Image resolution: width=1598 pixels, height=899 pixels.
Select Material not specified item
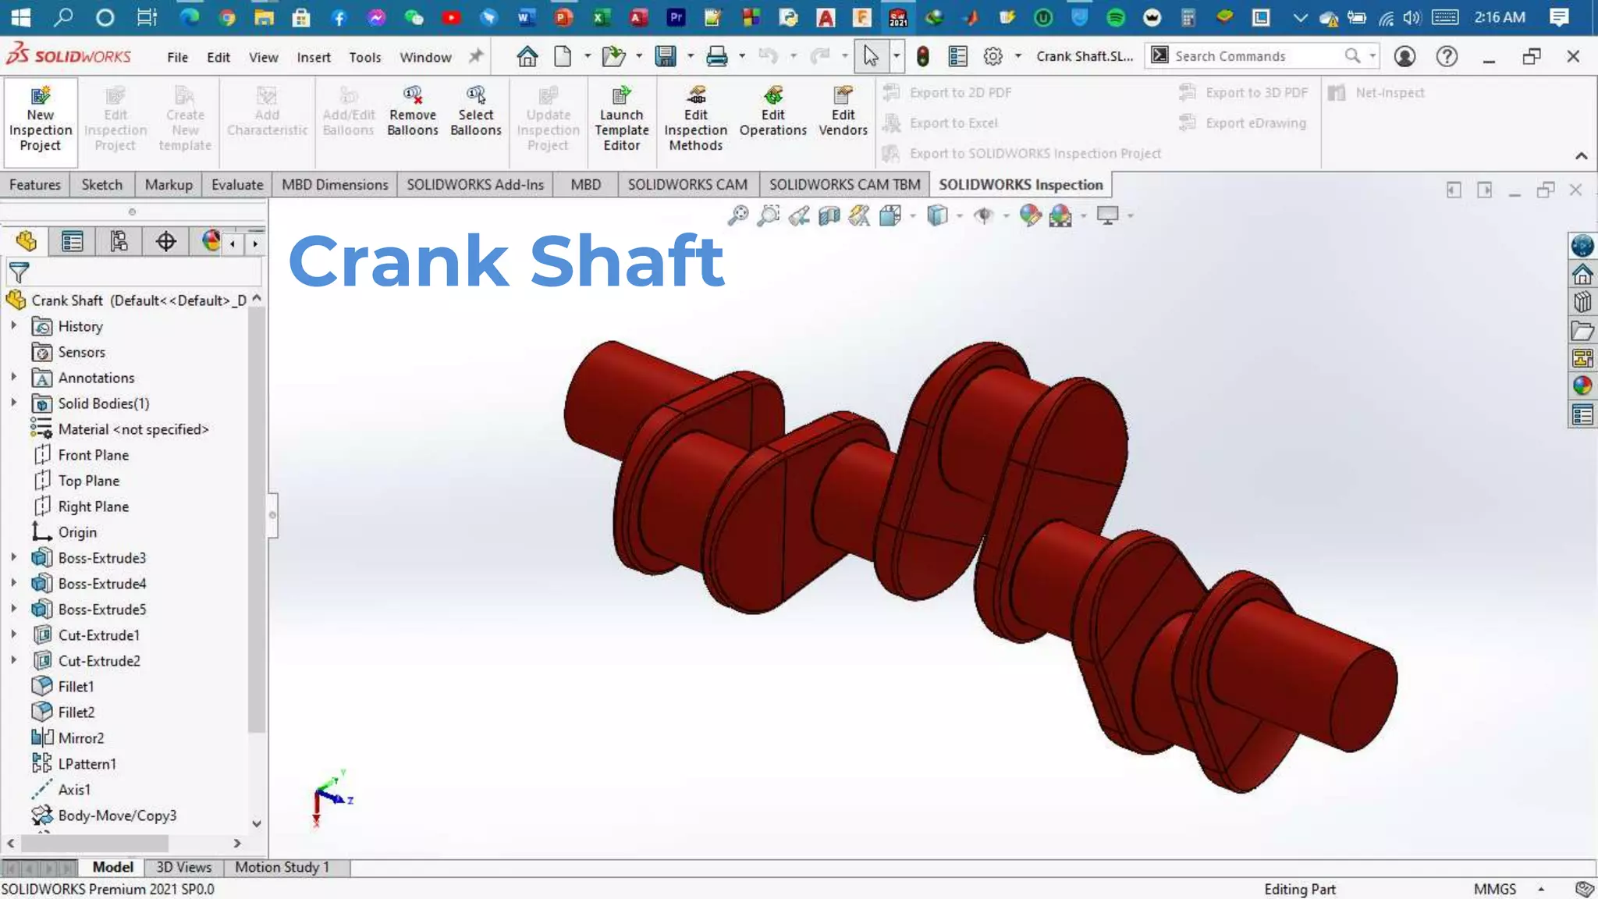[x=133, y=429]
